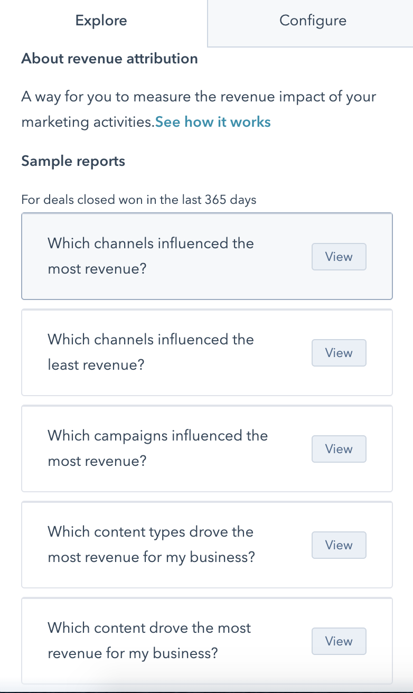Click the revenue impact description paragraph

[x=199, y=109]
